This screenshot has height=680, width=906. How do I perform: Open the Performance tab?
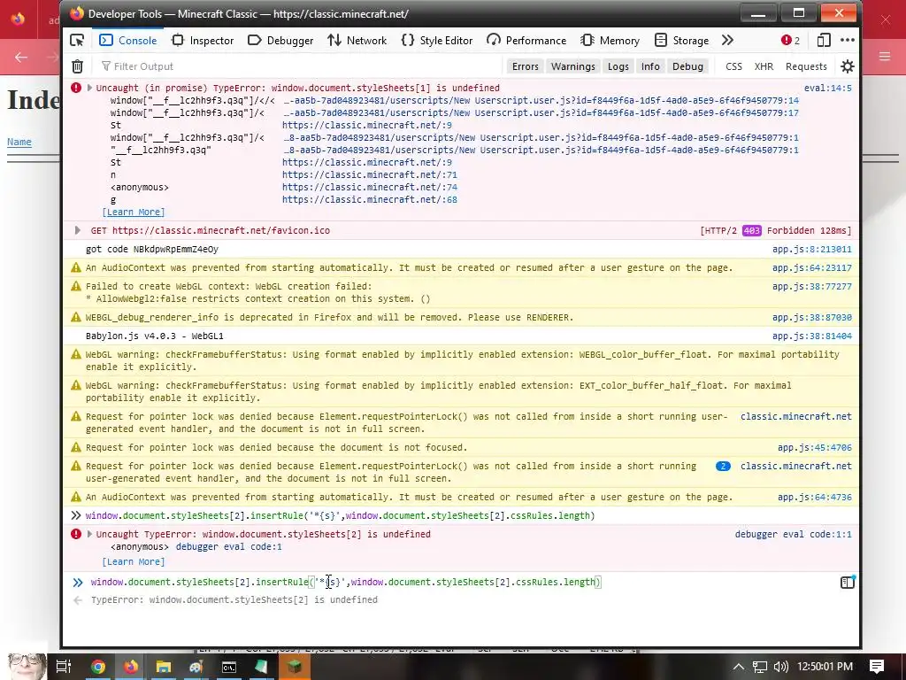526,40
